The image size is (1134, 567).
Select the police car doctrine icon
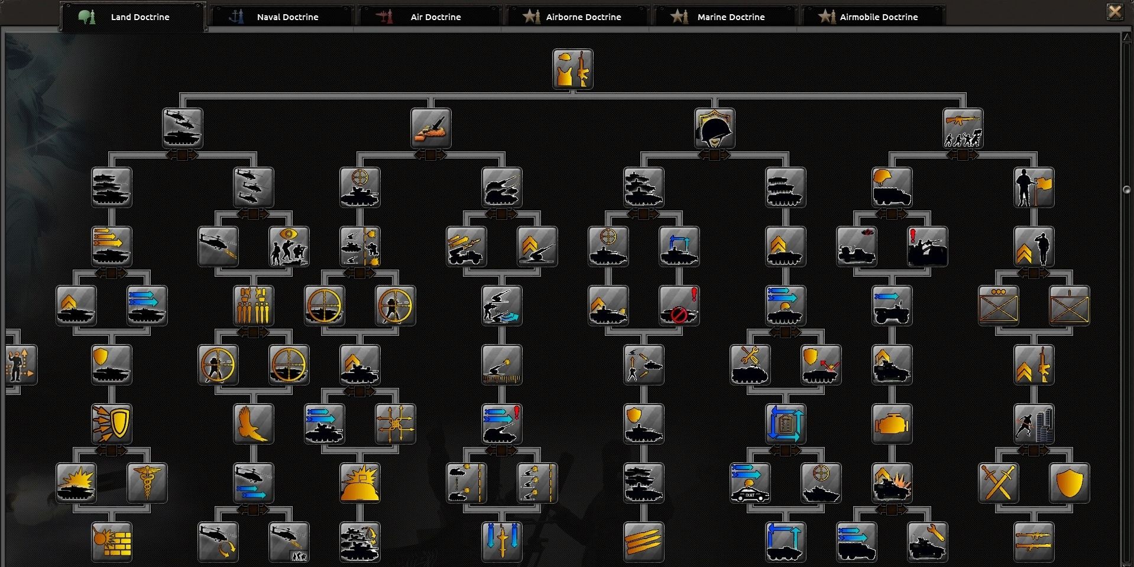(750, 483)
